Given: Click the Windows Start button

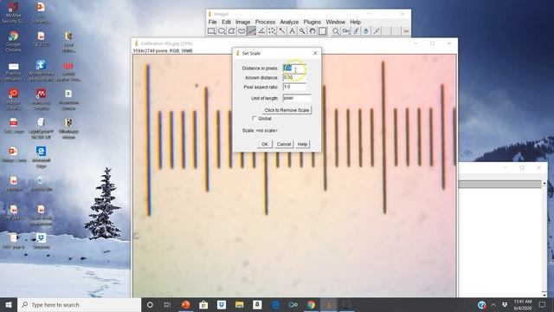Looking at the screenshot, I should pyautogui.click(x=9, y=304).
